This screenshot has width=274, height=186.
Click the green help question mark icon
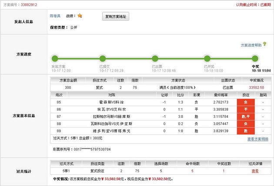coord(264,44)
